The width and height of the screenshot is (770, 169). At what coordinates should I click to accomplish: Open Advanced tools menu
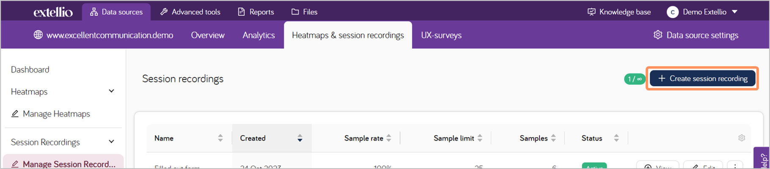coord(190,12)
